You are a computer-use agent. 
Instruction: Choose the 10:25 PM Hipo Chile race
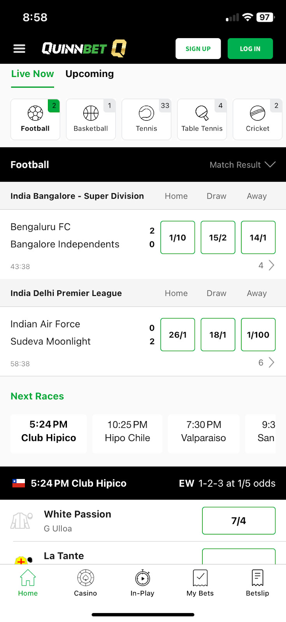coord(127,432)
